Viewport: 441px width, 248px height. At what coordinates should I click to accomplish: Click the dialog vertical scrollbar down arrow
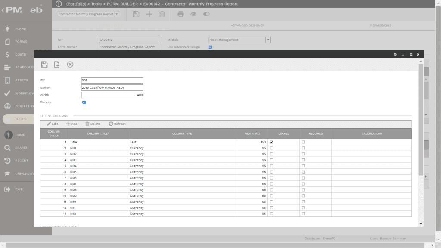click(x=421, y=224)
